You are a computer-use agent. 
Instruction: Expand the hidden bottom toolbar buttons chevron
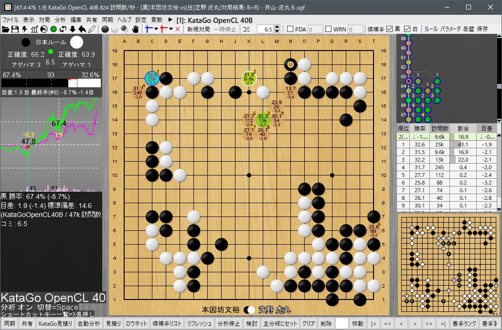[496, 324]
